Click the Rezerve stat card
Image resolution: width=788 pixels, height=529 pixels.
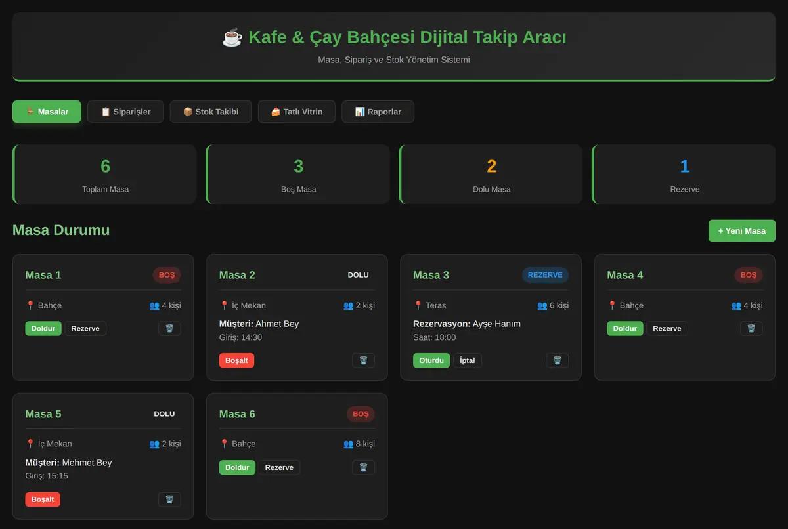point(684,175)
